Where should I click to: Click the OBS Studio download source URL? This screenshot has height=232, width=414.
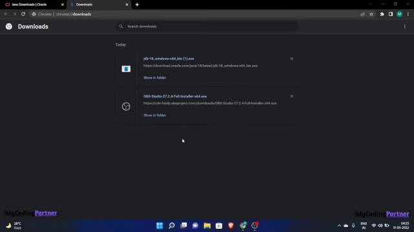click(210, 103)
